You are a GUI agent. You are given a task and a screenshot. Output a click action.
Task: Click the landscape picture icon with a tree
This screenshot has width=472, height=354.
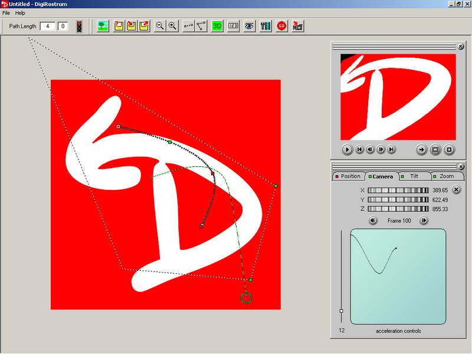click(103, 26)
